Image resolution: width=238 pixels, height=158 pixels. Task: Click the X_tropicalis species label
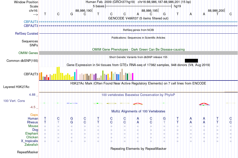[x=30, y=141]
